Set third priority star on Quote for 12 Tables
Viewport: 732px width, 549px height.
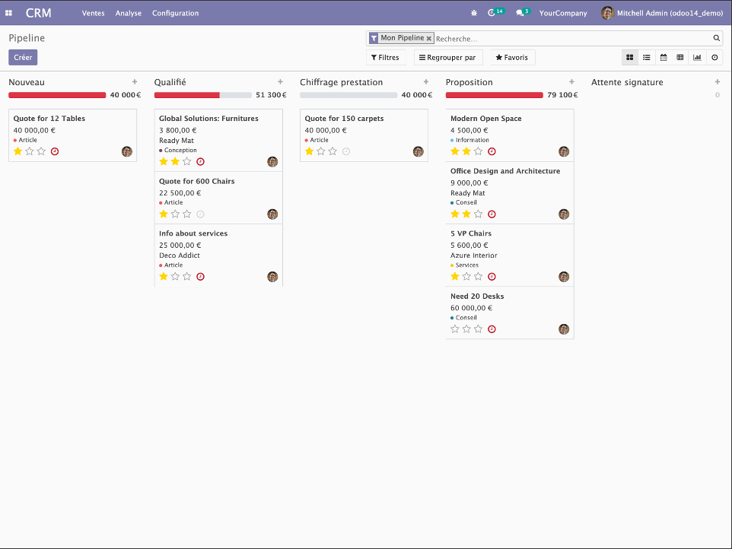[x=41, y=151]
